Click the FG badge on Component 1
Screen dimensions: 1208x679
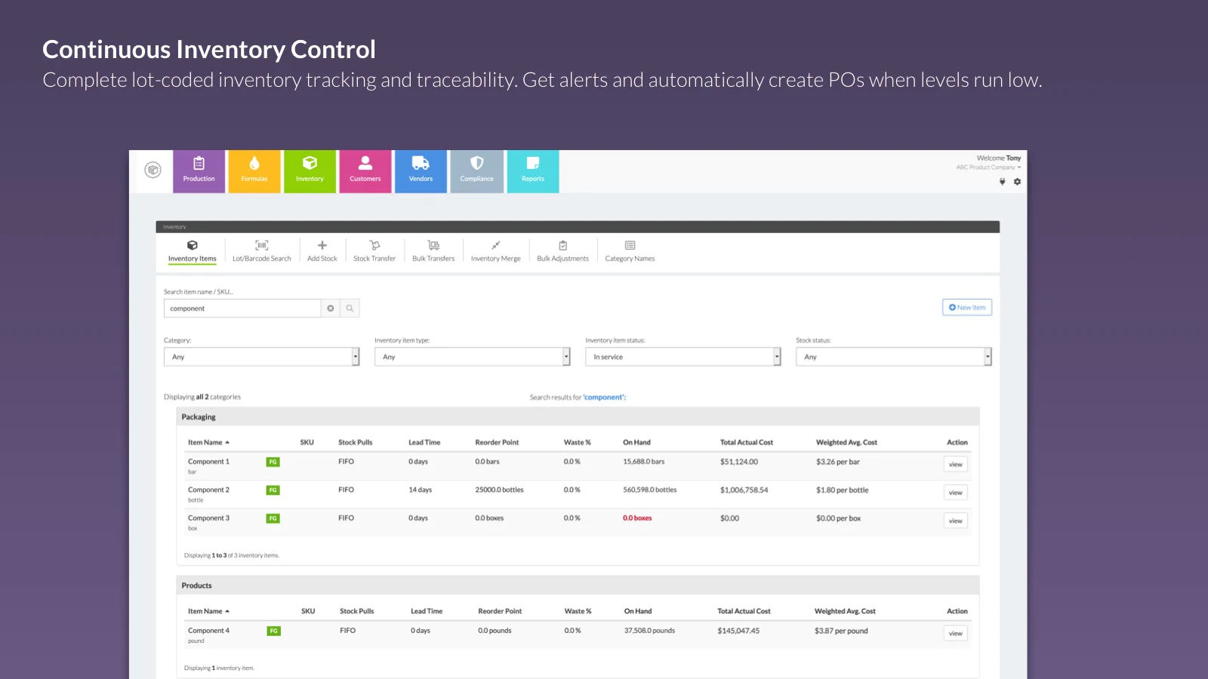(x=273, y=462)
